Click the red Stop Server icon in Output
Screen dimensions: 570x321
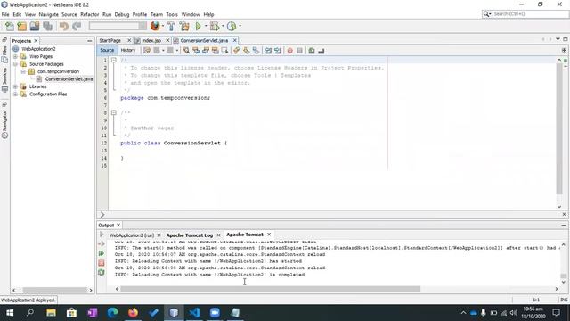102,263
